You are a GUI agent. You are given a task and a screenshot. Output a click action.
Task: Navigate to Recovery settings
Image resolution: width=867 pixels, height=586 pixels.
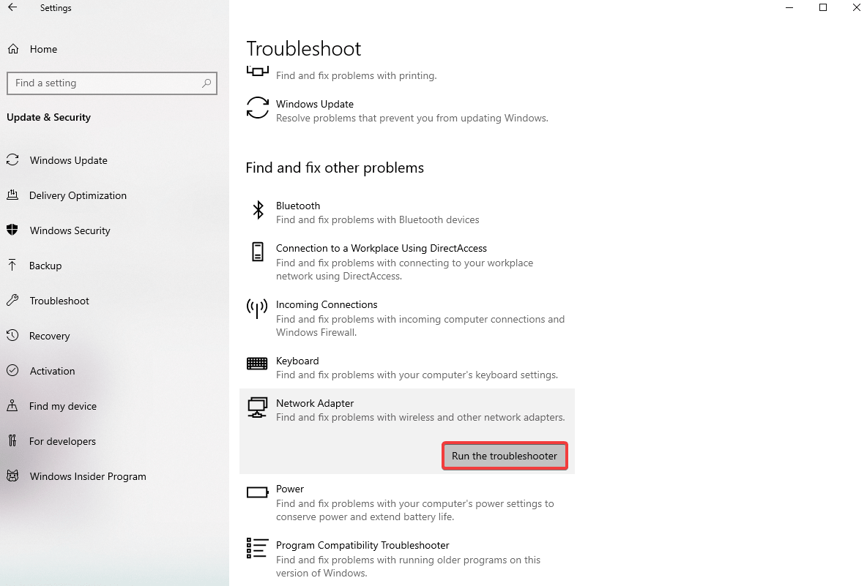pos(49,336)
